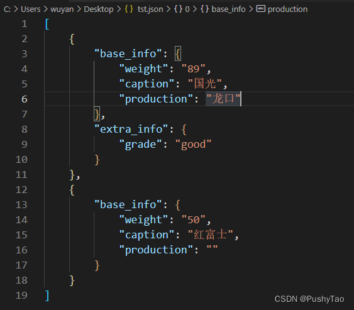The width and height of the screenshot is (354, 310).
Task: Click line number 6 in the gutter
Action: pyautogui.click(x=25, y=99)
